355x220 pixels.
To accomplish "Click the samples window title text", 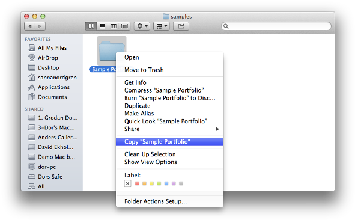I will tap(181, 17).
